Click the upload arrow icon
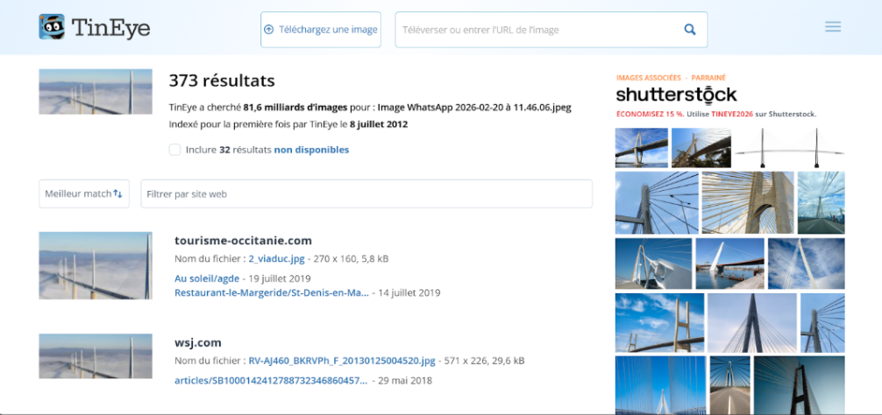Image resolution: width=882 pixels, height=415 pixels. (x=269, y=30)
